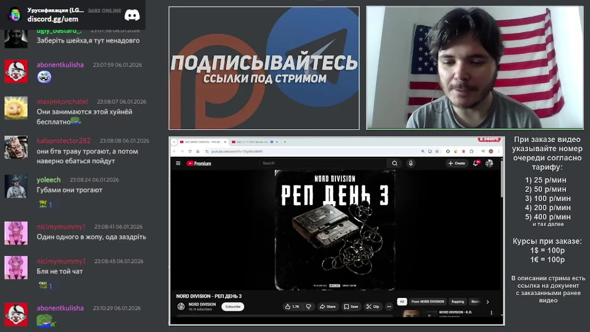
Task: Click the YouTube search magnifier button
Action: 395,163
